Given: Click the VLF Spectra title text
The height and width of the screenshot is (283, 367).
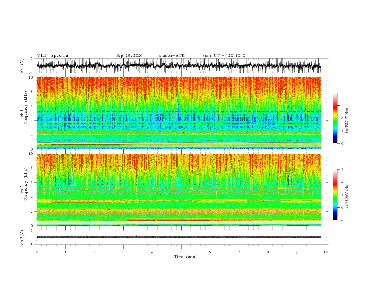Looking at the screenshot, I should point(52,55).
